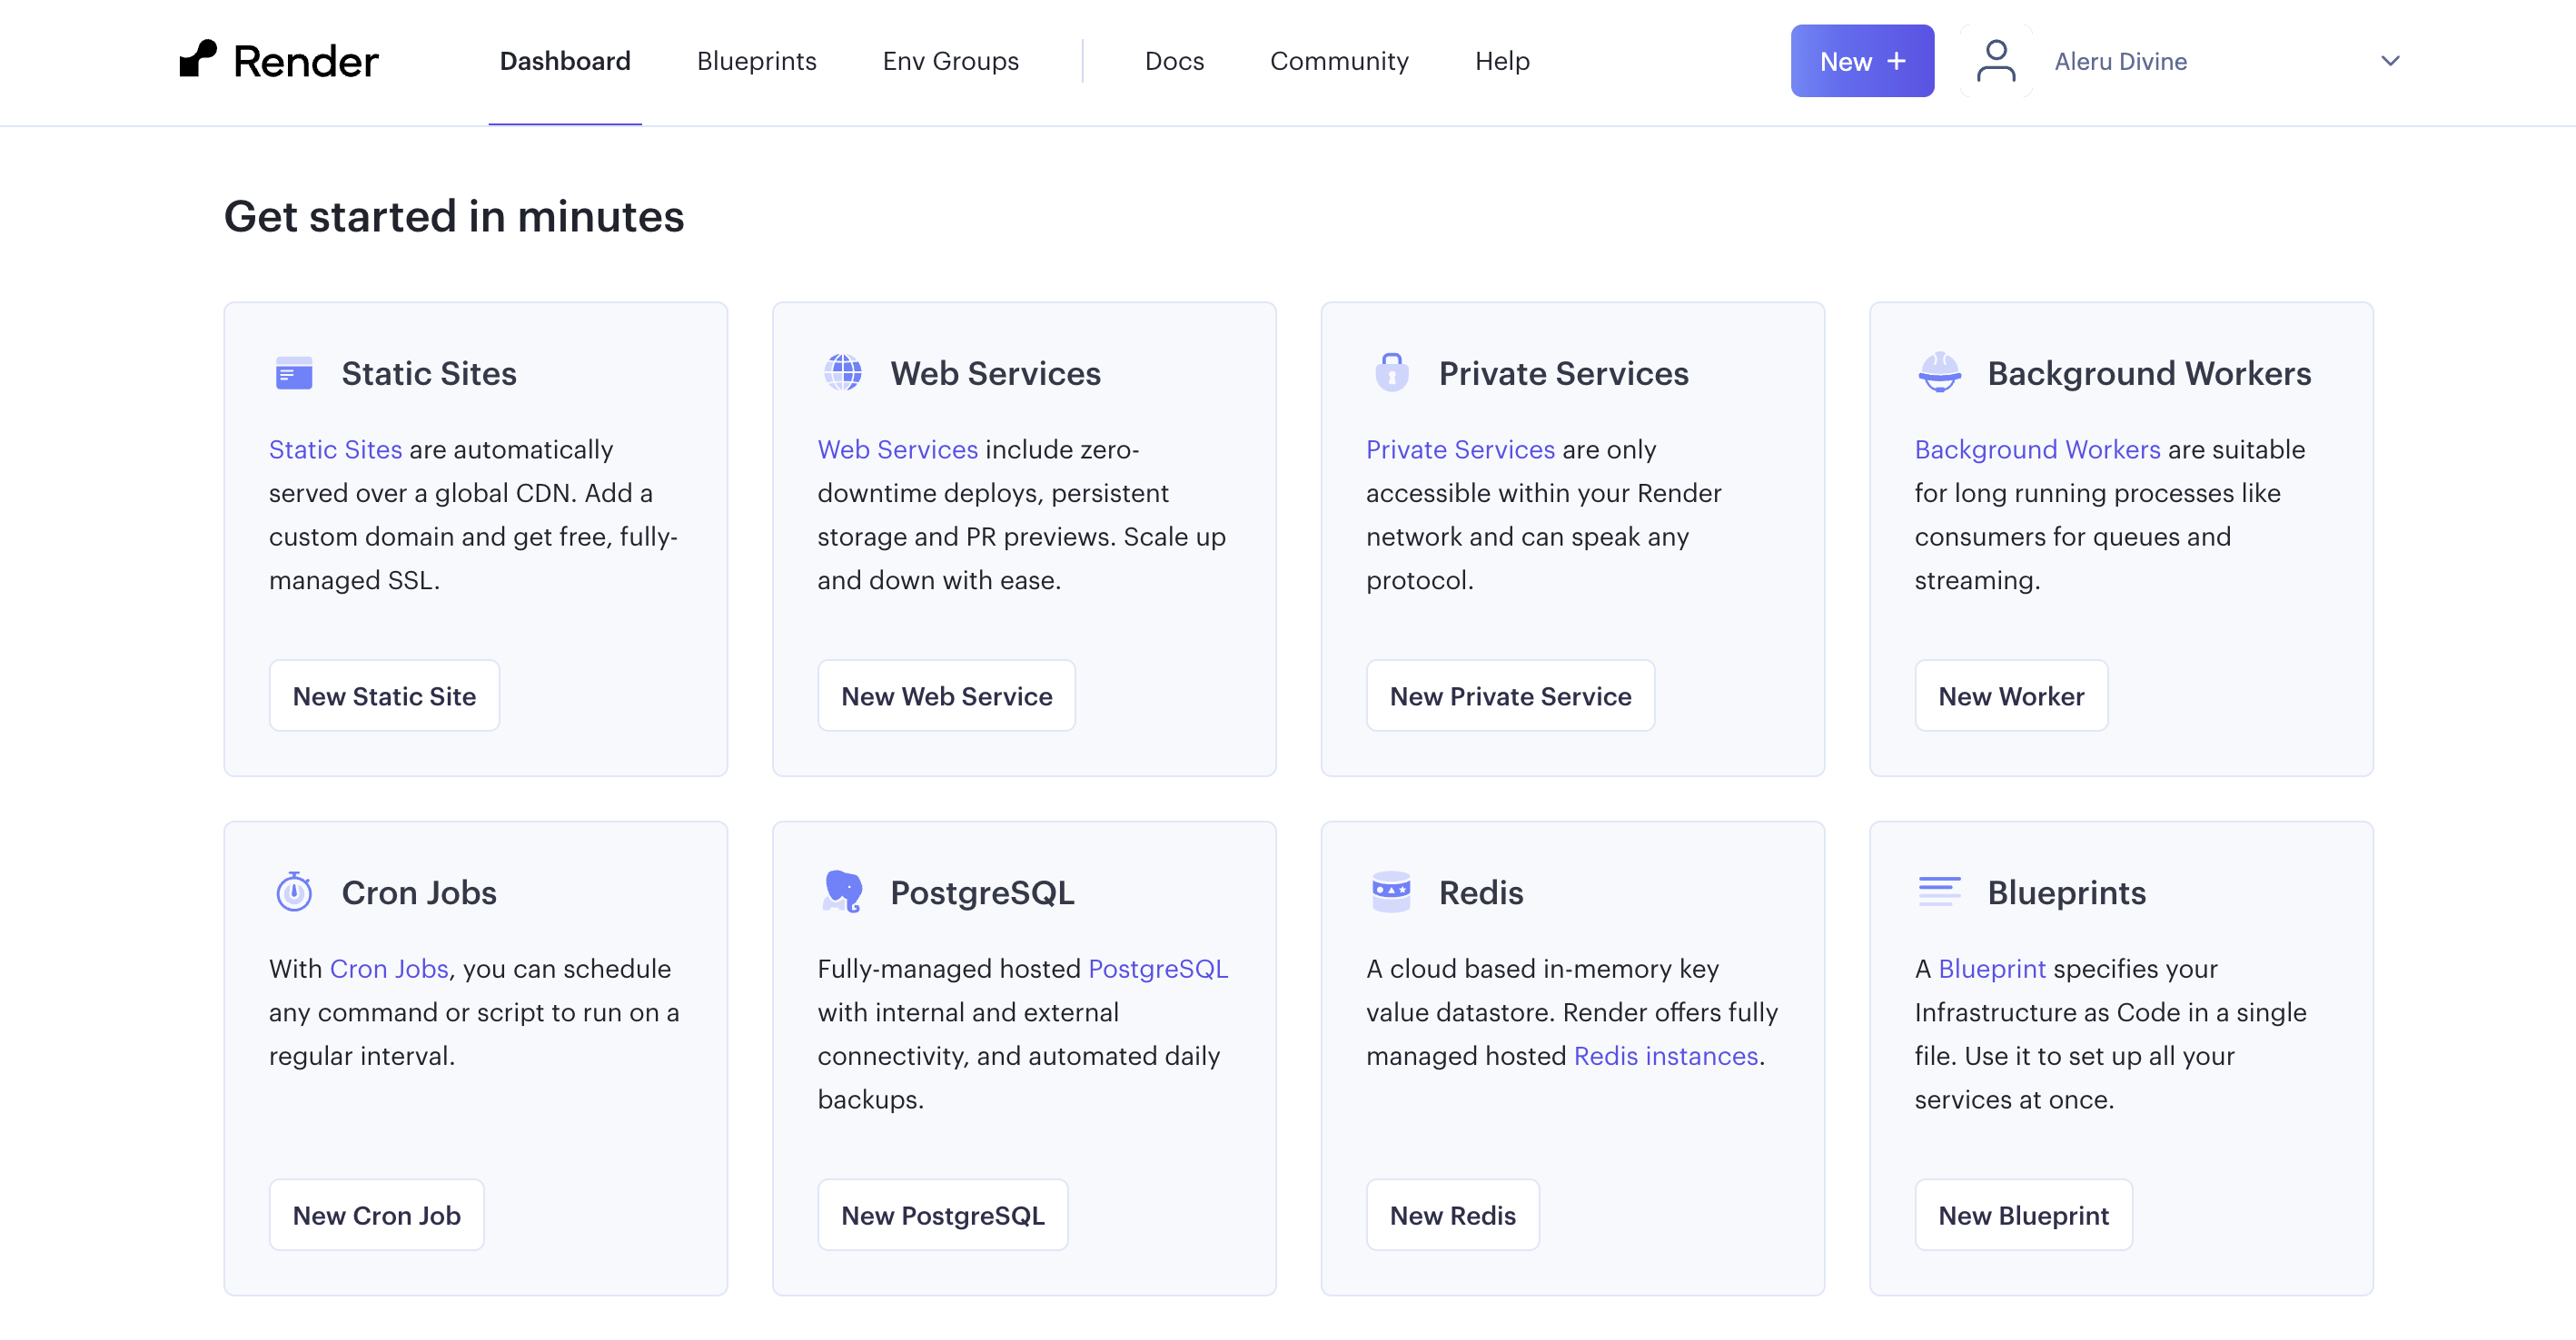Click the Redis database icon

[x=1391, y=892]
